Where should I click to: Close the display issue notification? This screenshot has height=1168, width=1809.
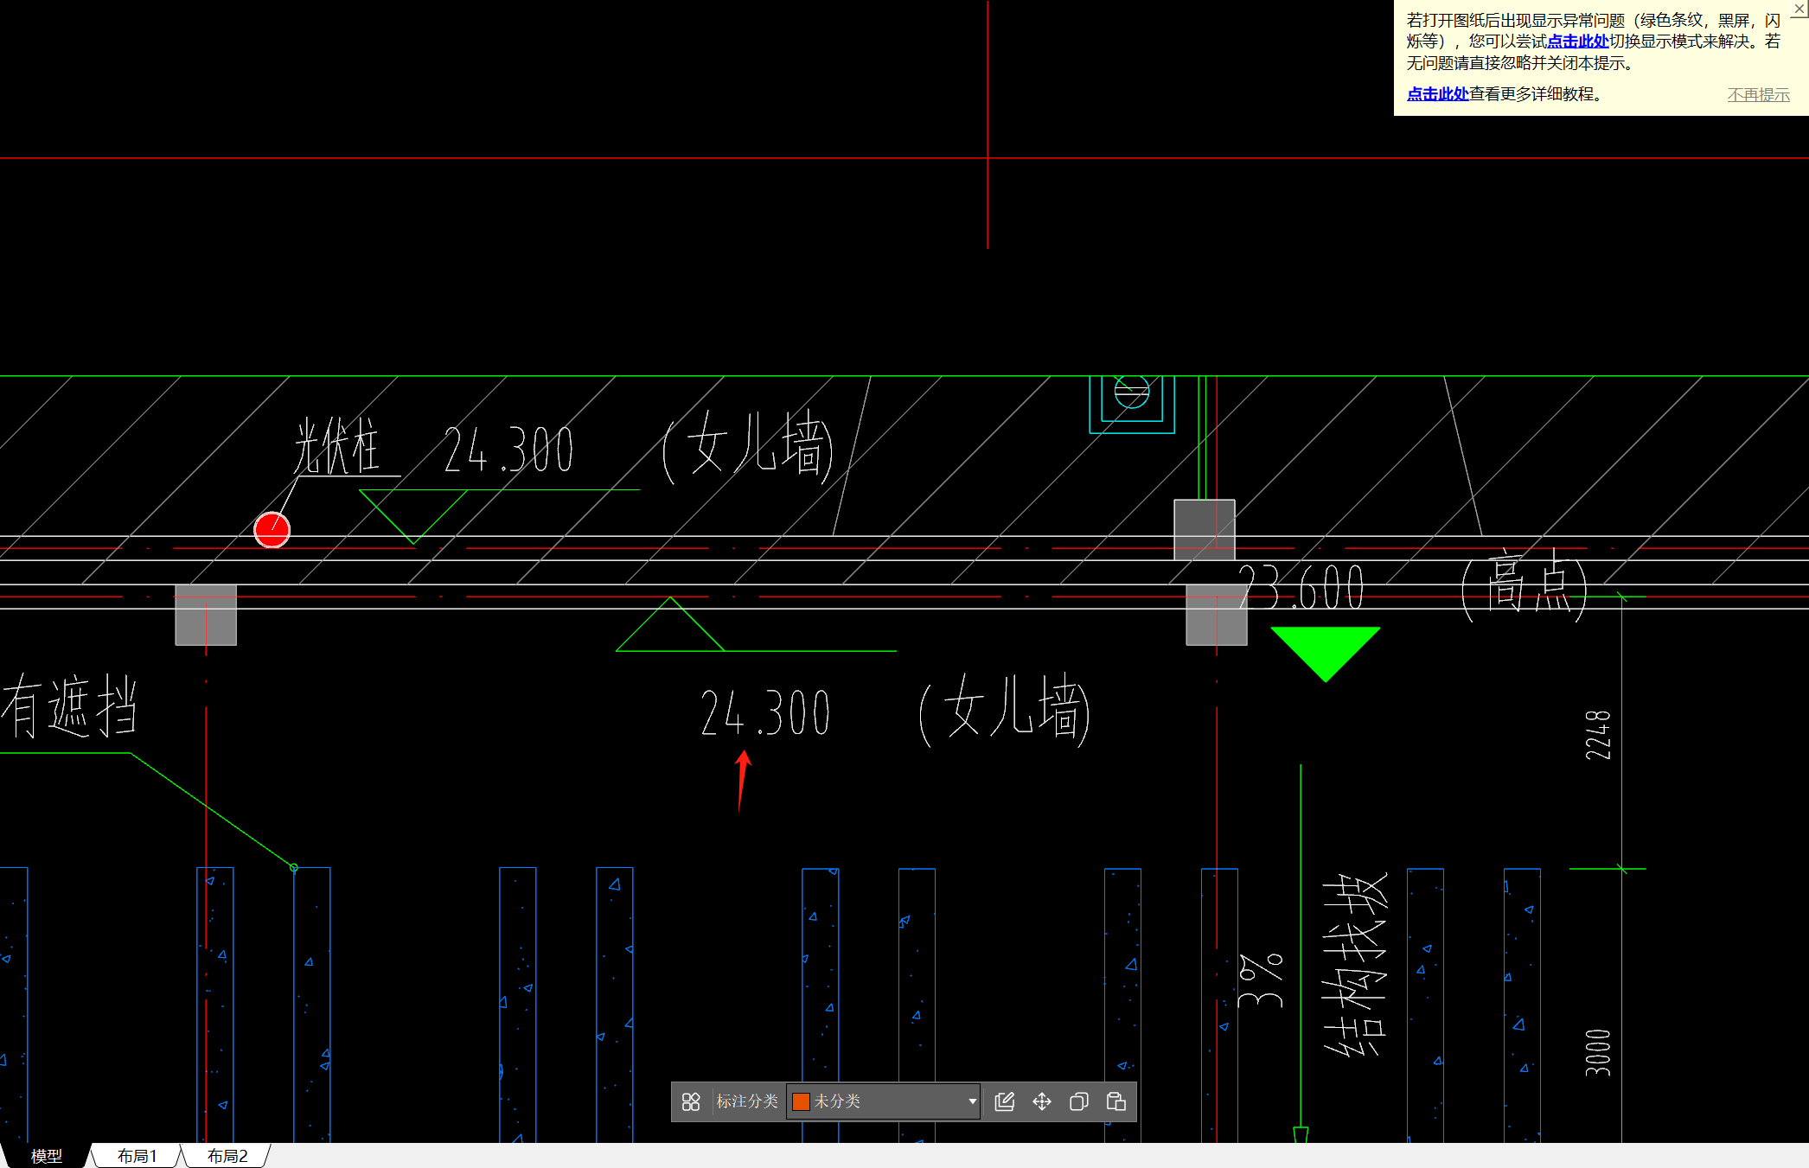1799,9
